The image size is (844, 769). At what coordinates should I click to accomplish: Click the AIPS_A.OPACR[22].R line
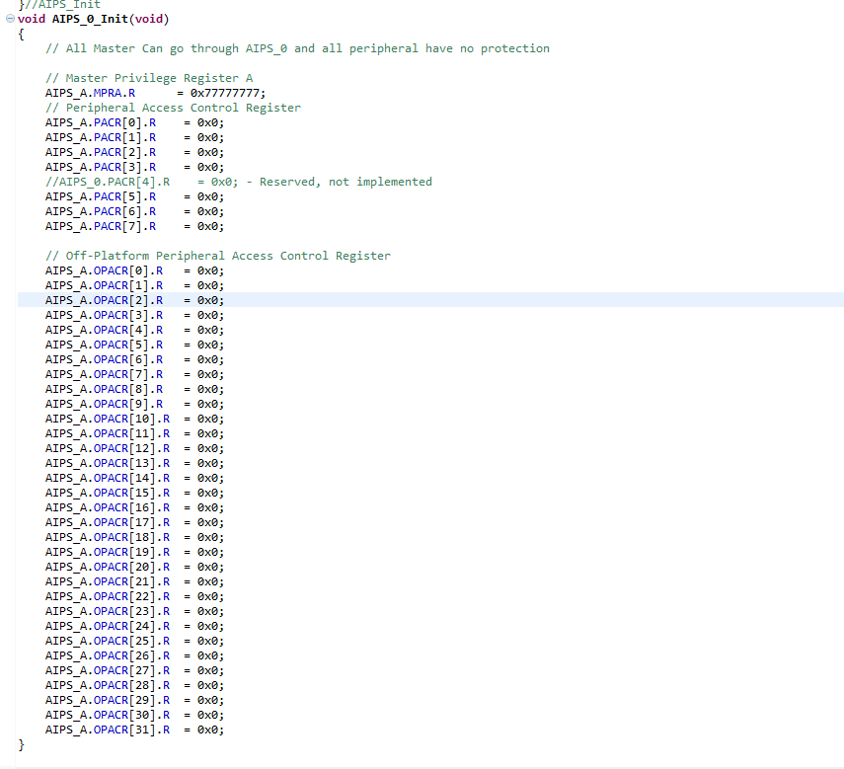tap(134, 596)
